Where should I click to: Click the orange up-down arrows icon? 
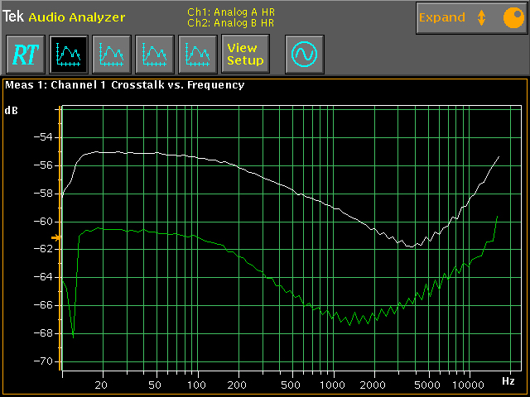point(481,17)
